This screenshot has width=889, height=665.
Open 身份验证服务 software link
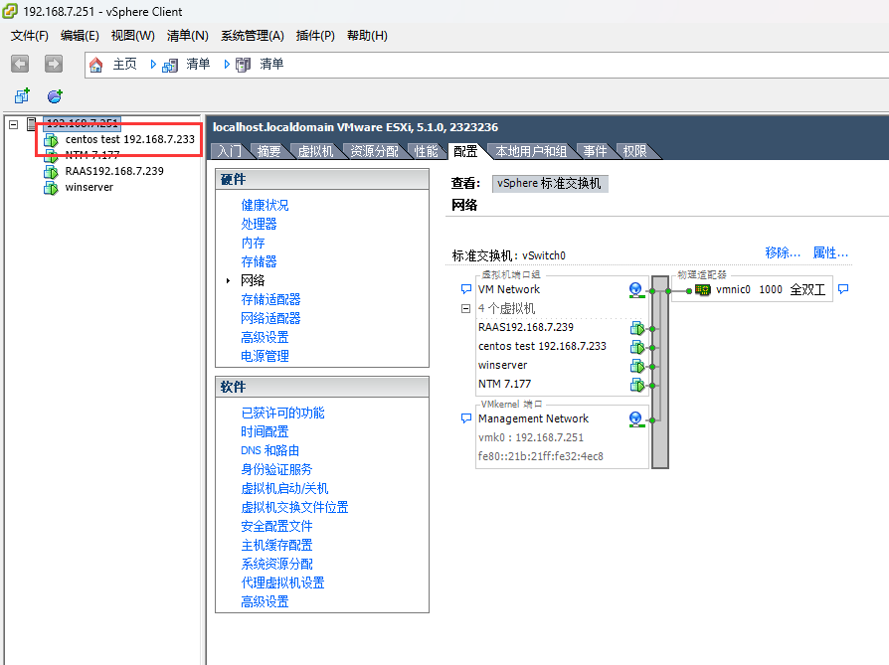276,470
